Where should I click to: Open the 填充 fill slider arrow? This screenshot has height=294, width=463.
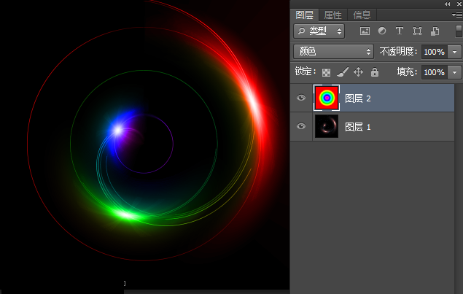pos(454,72)
